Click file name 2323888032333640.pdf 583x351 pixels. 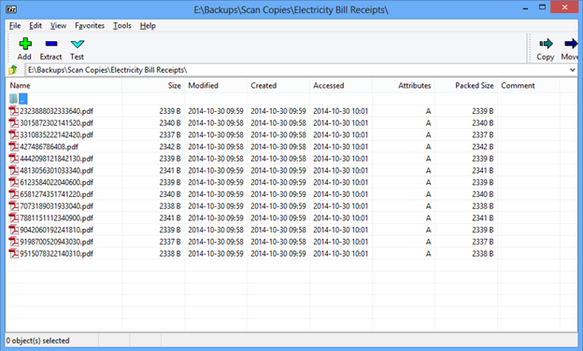click(56, 111)
